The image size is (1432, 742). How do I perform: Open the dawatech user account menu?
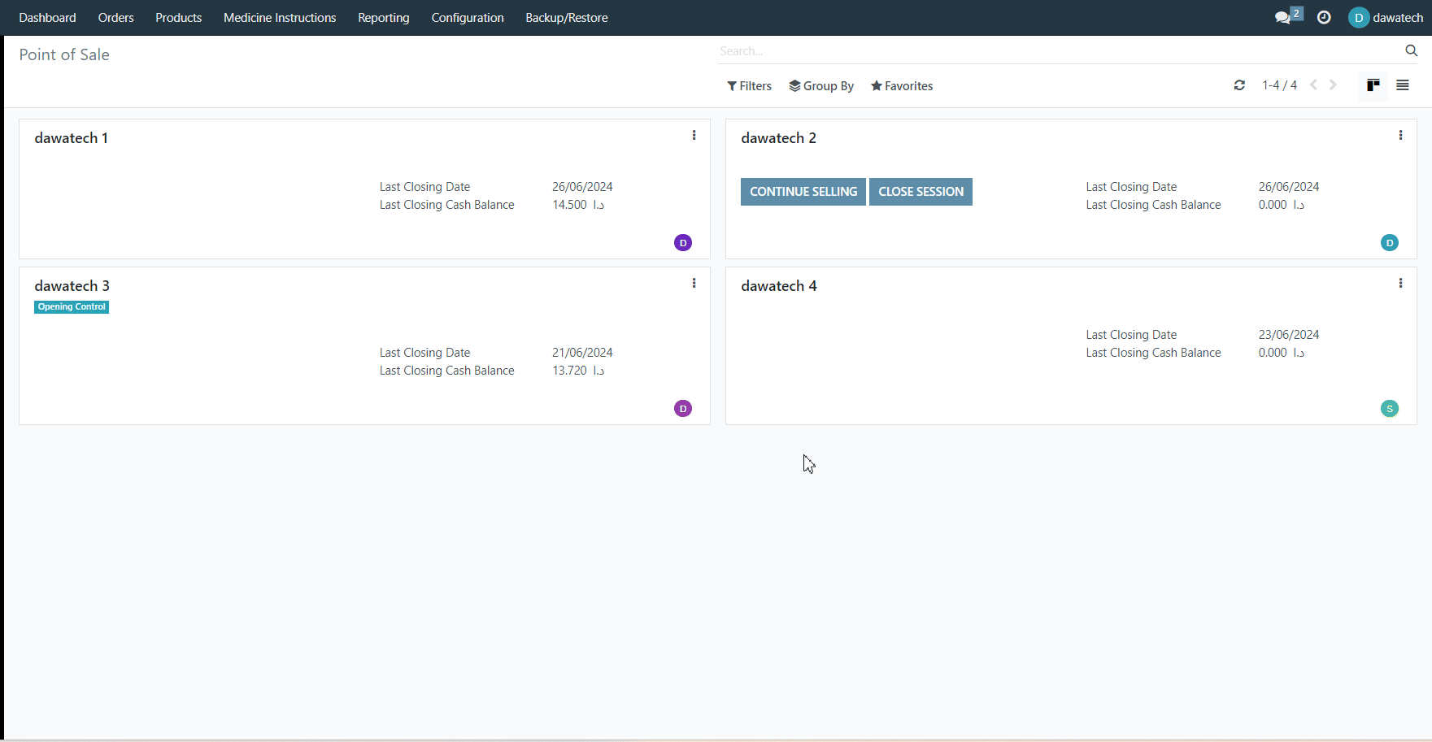pyautogui.click(x=1386, y=17)
